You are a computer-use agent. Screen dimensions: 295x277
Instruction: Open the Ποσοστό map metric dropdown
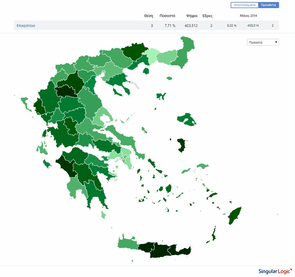[x=263, y=43]
